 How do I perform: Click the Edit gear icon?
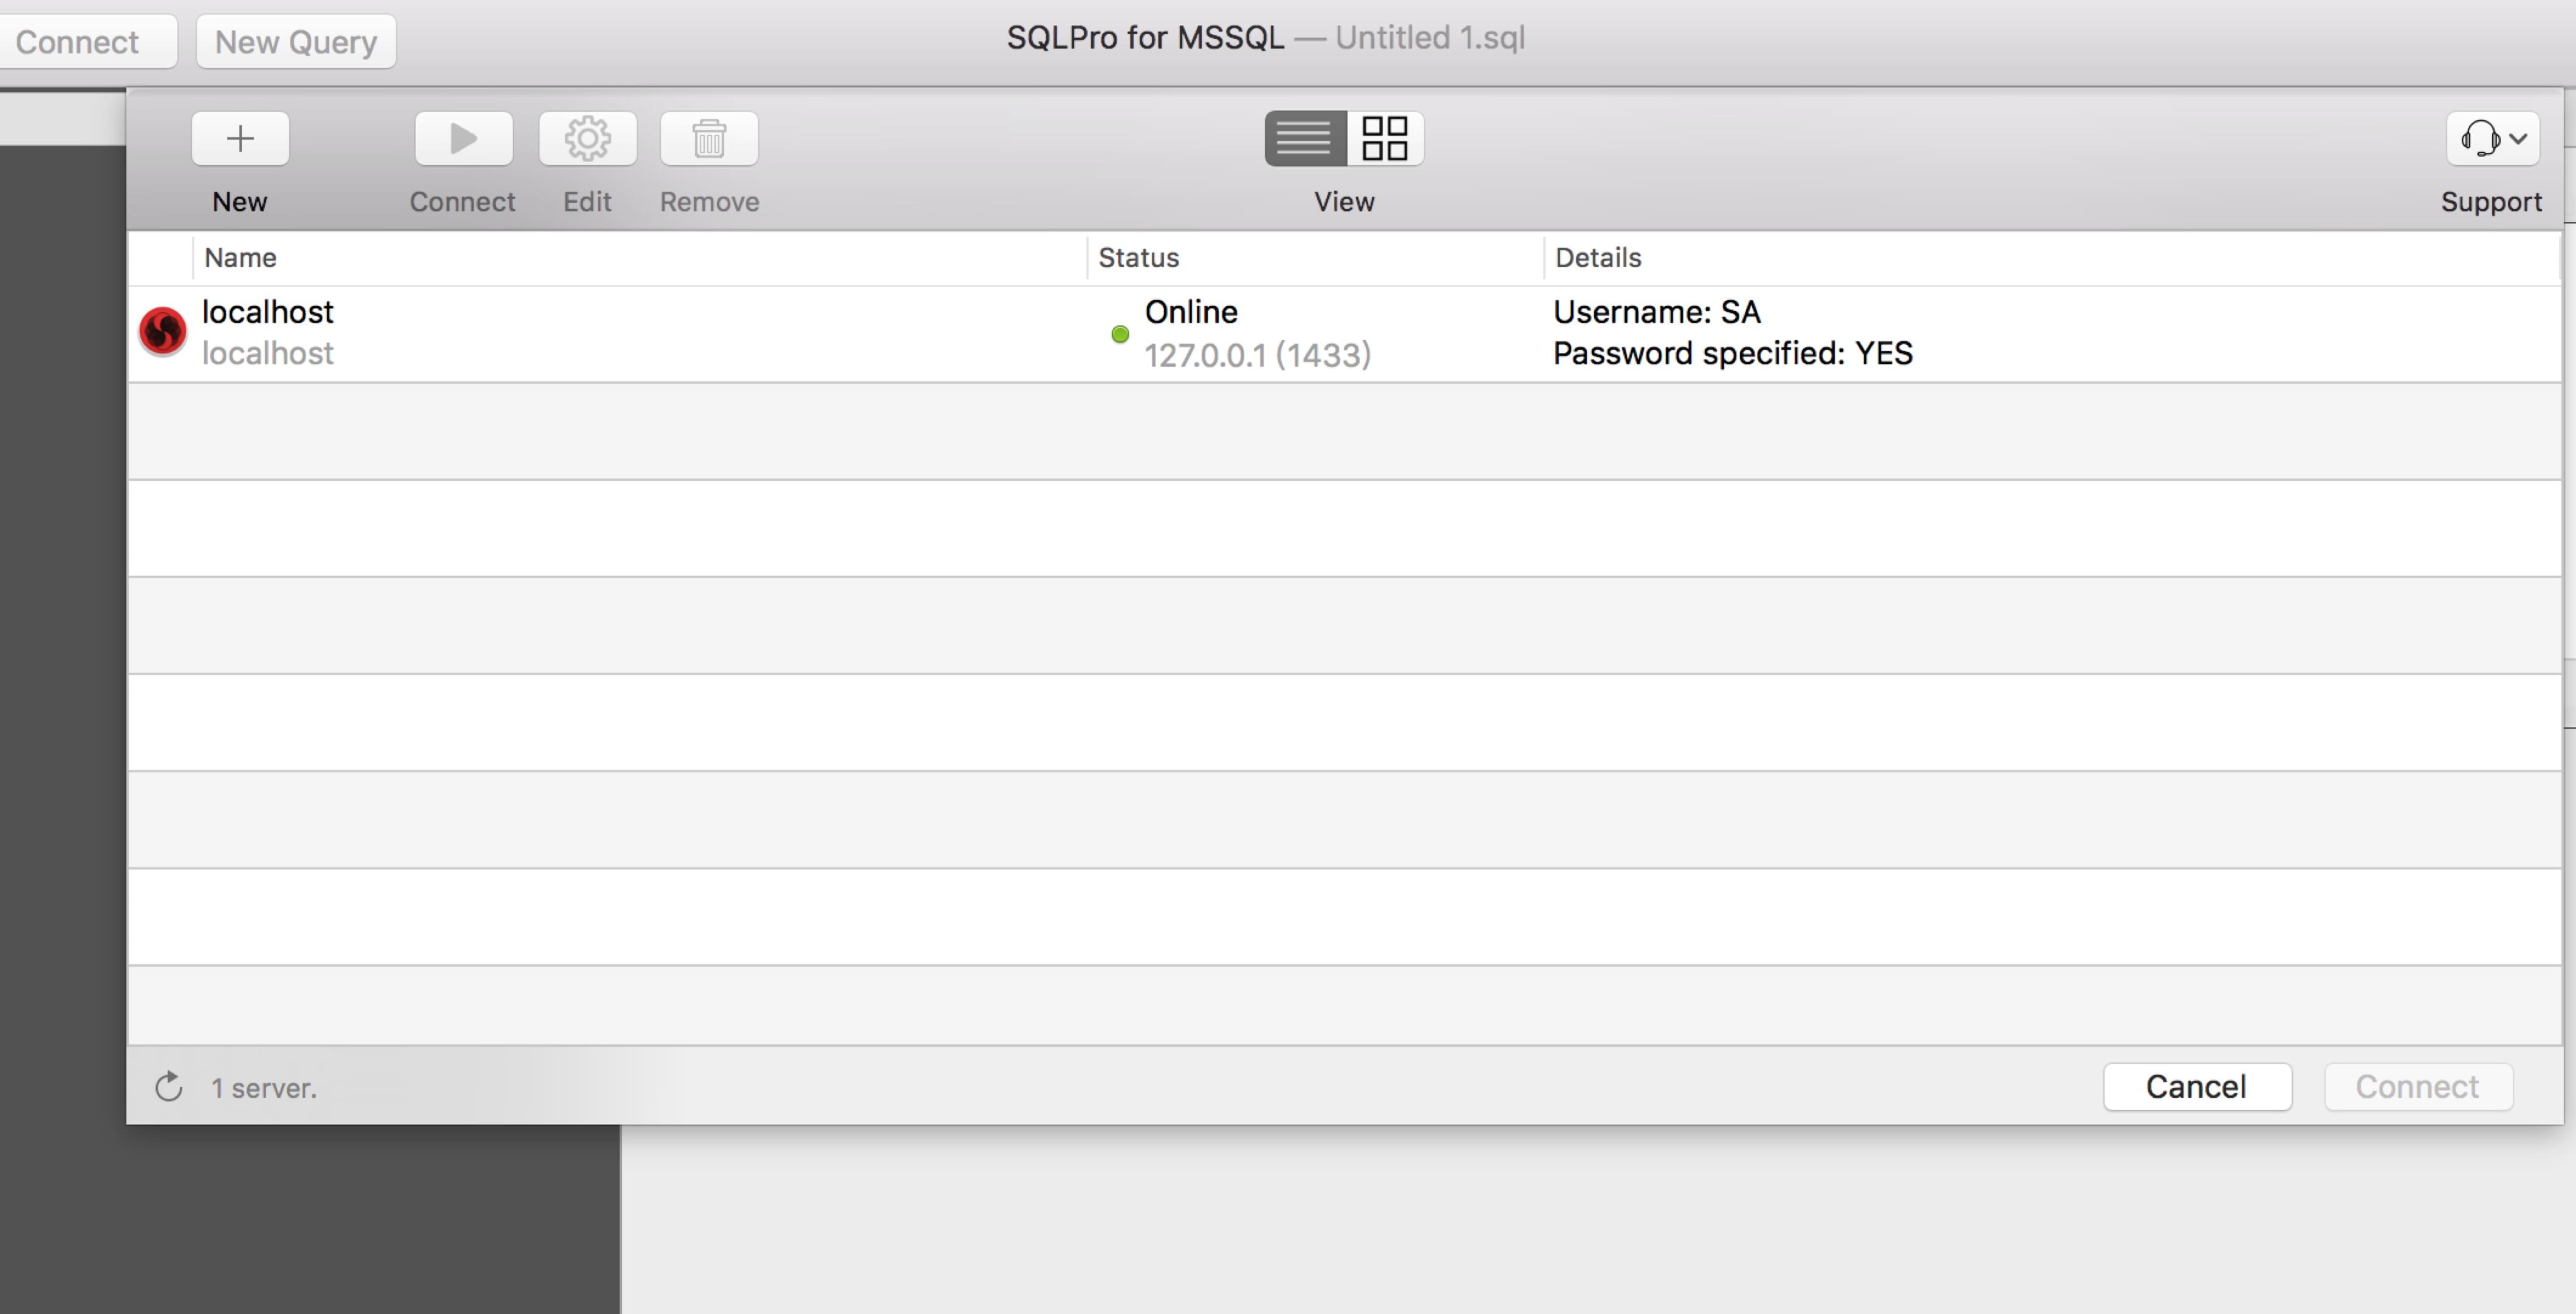click(587, 138)
